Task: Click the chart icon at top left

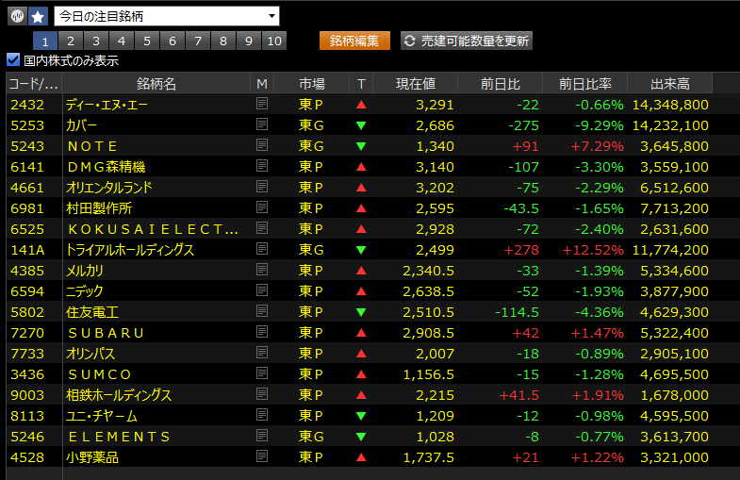Action: pos(17,17)
